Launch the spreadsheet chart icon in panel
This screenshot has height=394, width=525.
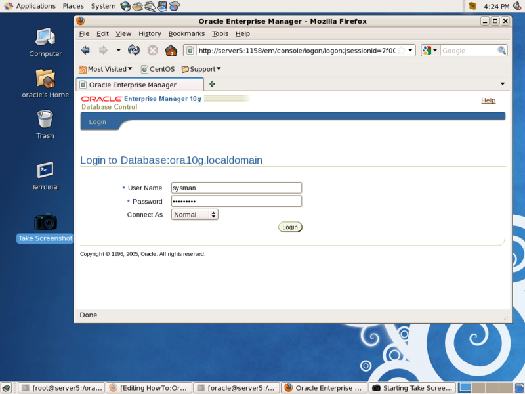(x=175, y=6)
